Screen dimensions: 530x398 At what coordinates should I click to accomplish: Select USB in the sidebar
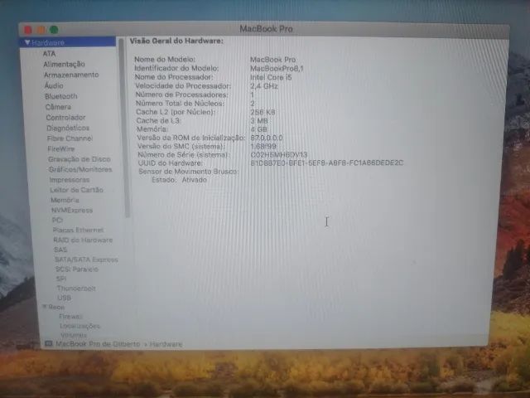(x=65, y=298)
